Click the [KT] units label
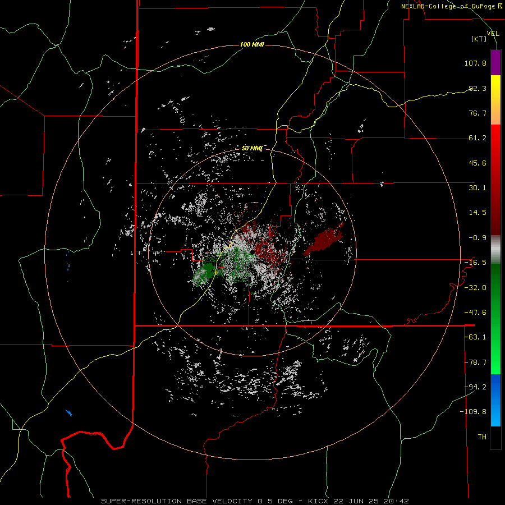 click(x=479, y=39)
